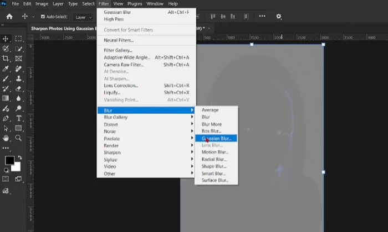Open the Layer menu
388x232 pixels.
click(x=58, y=4)
